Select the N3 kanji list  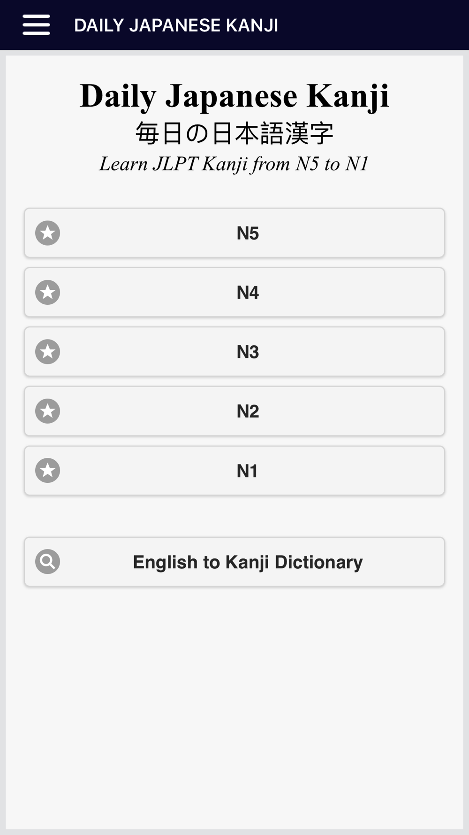tap(234, 352)
